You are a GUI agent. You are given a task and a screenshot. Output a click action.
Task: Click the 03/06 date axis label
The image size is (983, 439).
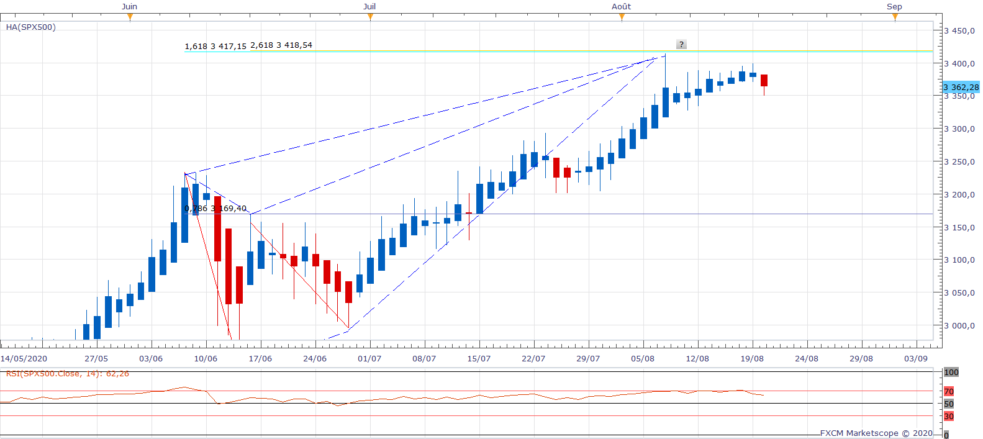coord(151,358)
